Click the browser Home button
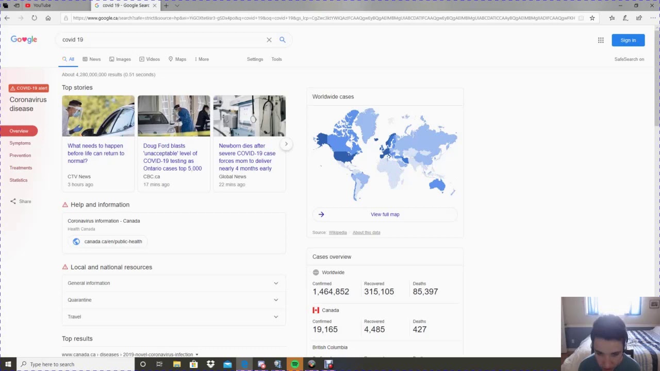The width and height of the screenshot is (660, 371). tap(48, 18)
